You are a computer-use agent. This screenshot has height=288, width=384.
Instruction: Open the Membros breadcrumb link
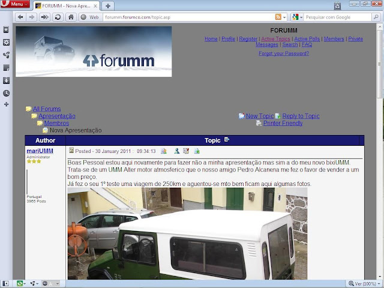click(56, 123)
